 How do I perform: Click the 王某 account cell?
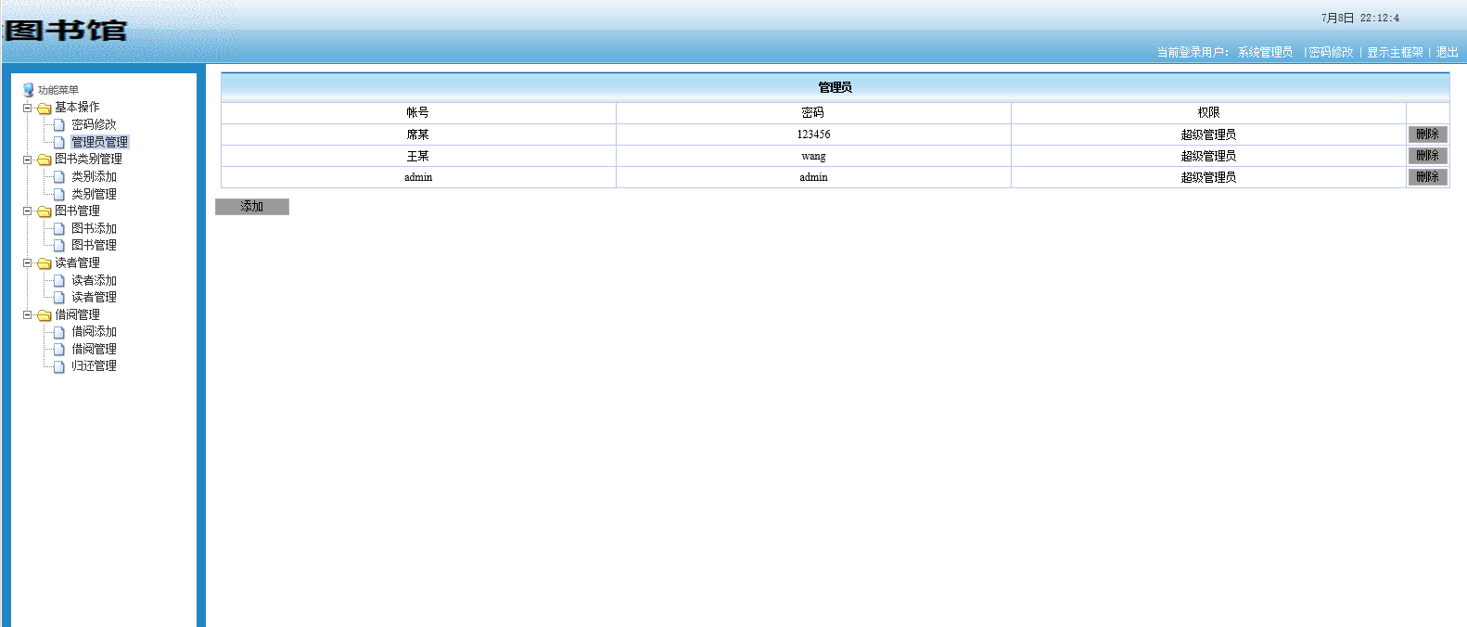coord(418,156)
